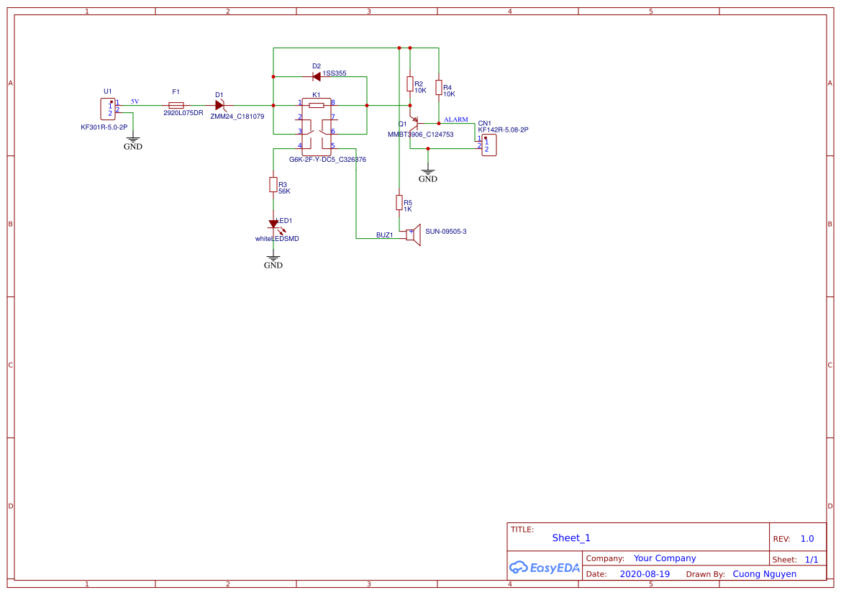This screenshot has height=595, width=841.
Task: Click the Cuong Nguyen author name
Action: [764, 574]
